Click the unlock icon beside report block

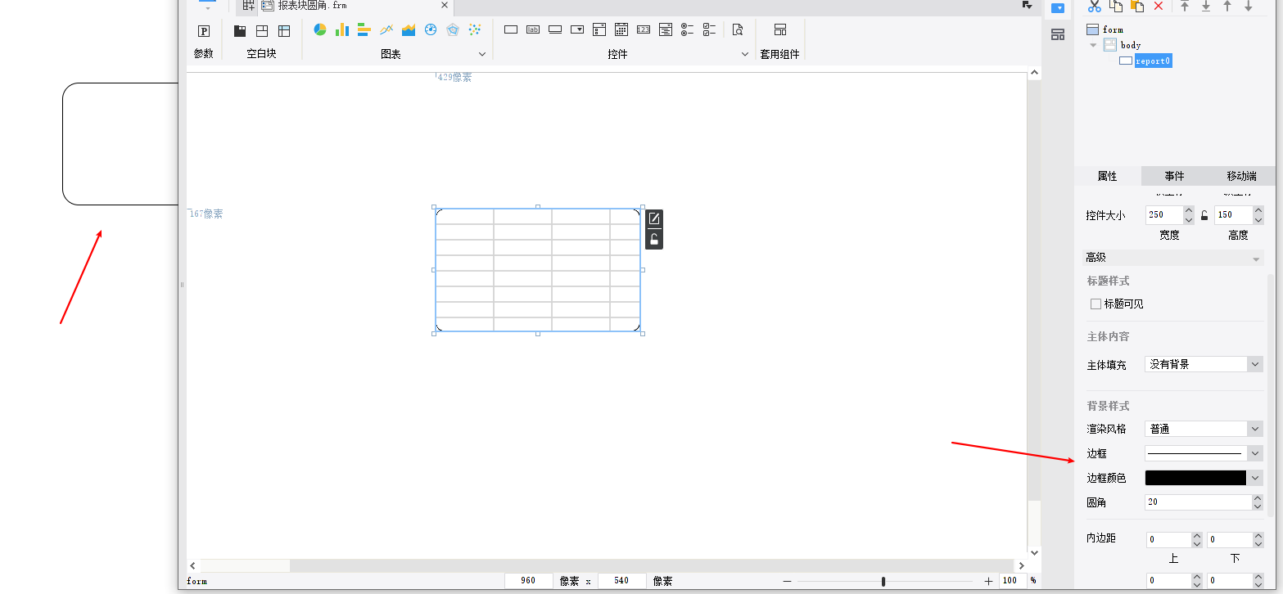point(654,239)
